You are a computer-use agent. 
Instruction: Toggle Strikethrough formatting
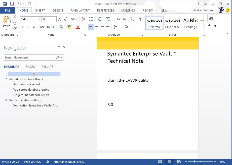(42, 27)
